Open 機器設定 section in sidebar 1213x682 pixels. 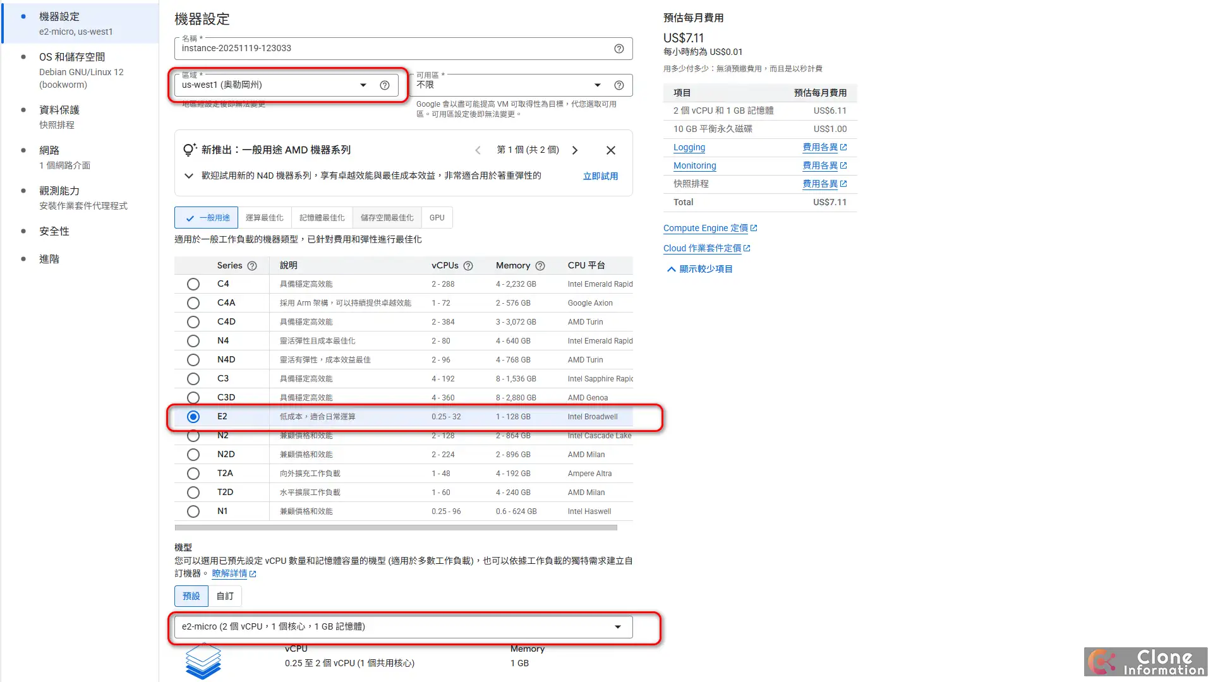click(x=81, y=23)
